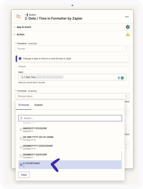
Task: Open the Transform dropdown showing Format
Action: coord(72,49)
